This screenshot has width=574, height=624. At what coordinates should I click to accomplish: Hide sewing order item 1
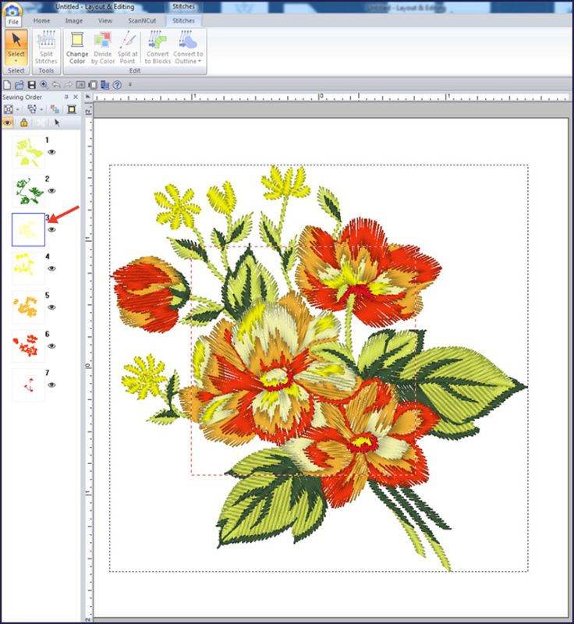[x=51, y=152]
